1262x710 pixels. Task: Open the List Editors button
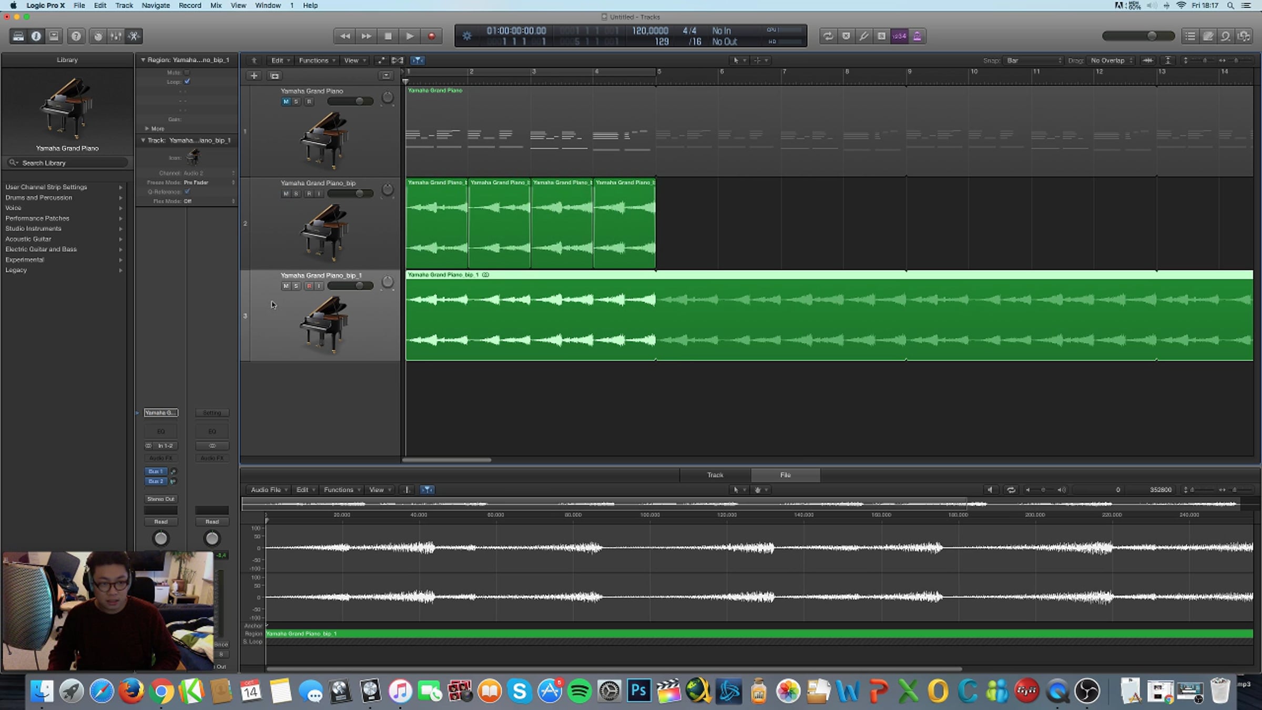coord(1190,36)
